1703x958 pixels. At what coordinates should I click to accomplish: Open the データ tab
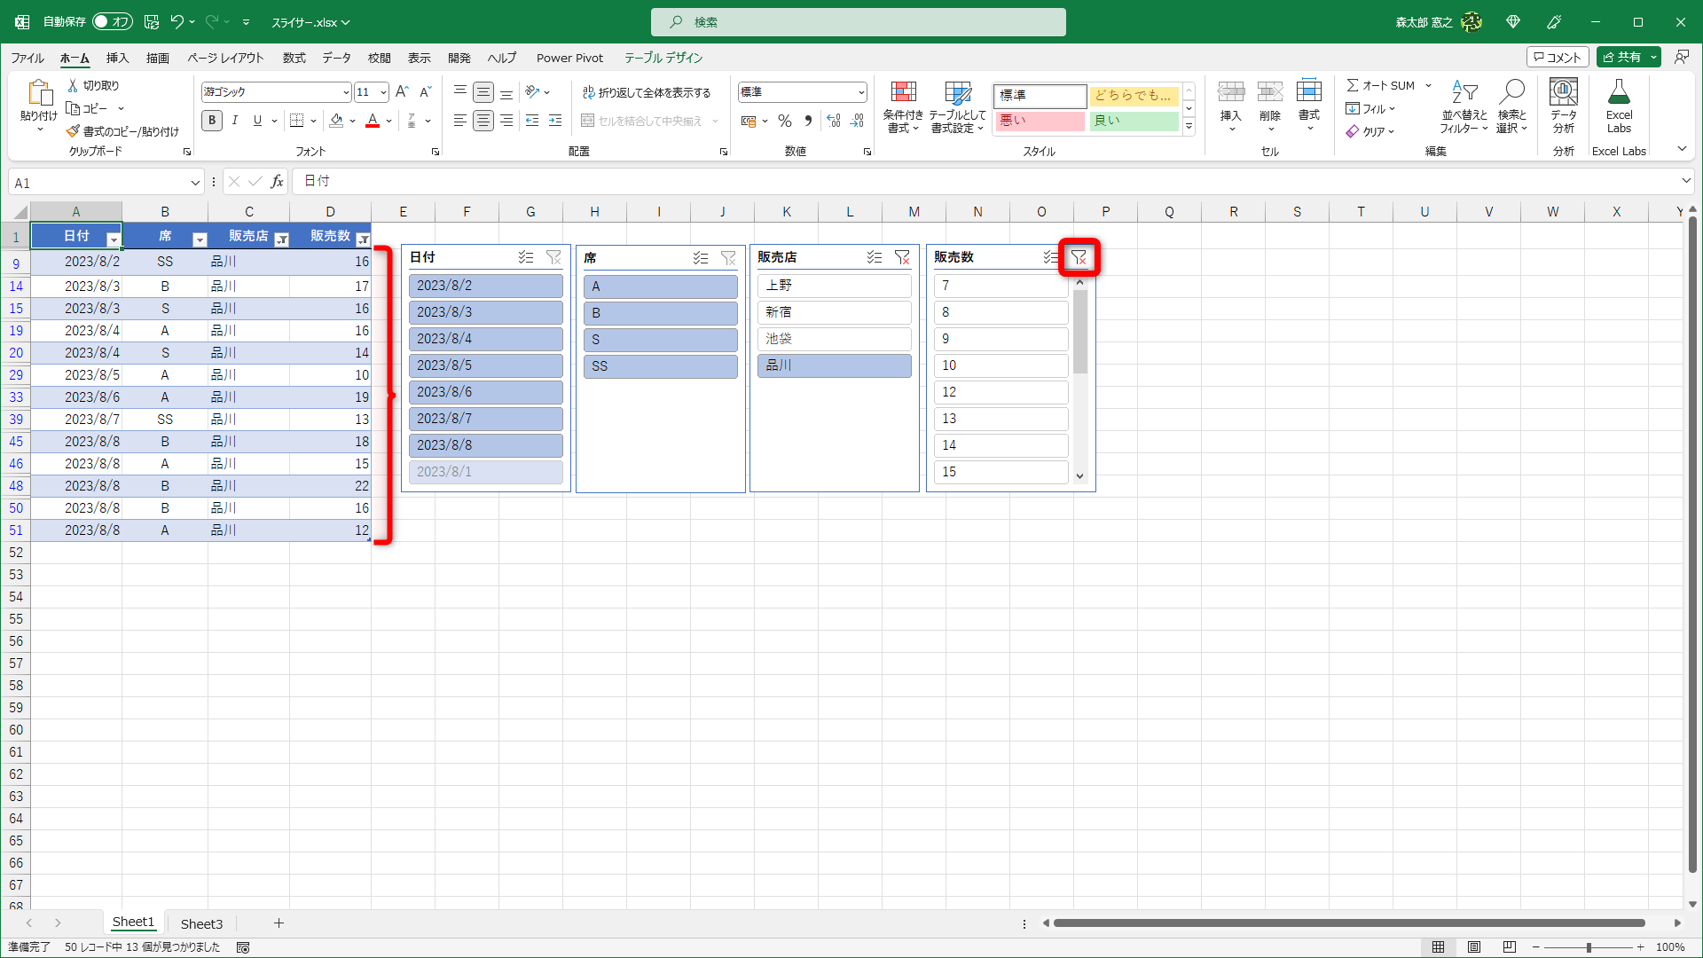(x=336, y=58)
